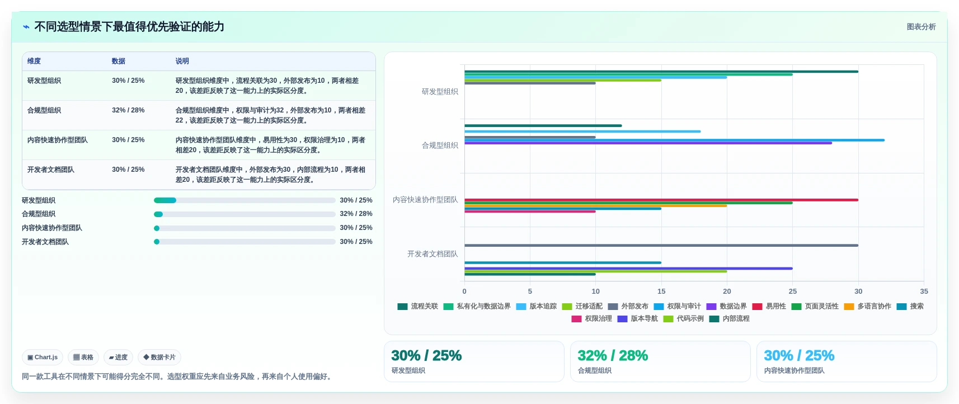Select the Chart.js chip
959x404 pixels.
click(x=43, y=357)
